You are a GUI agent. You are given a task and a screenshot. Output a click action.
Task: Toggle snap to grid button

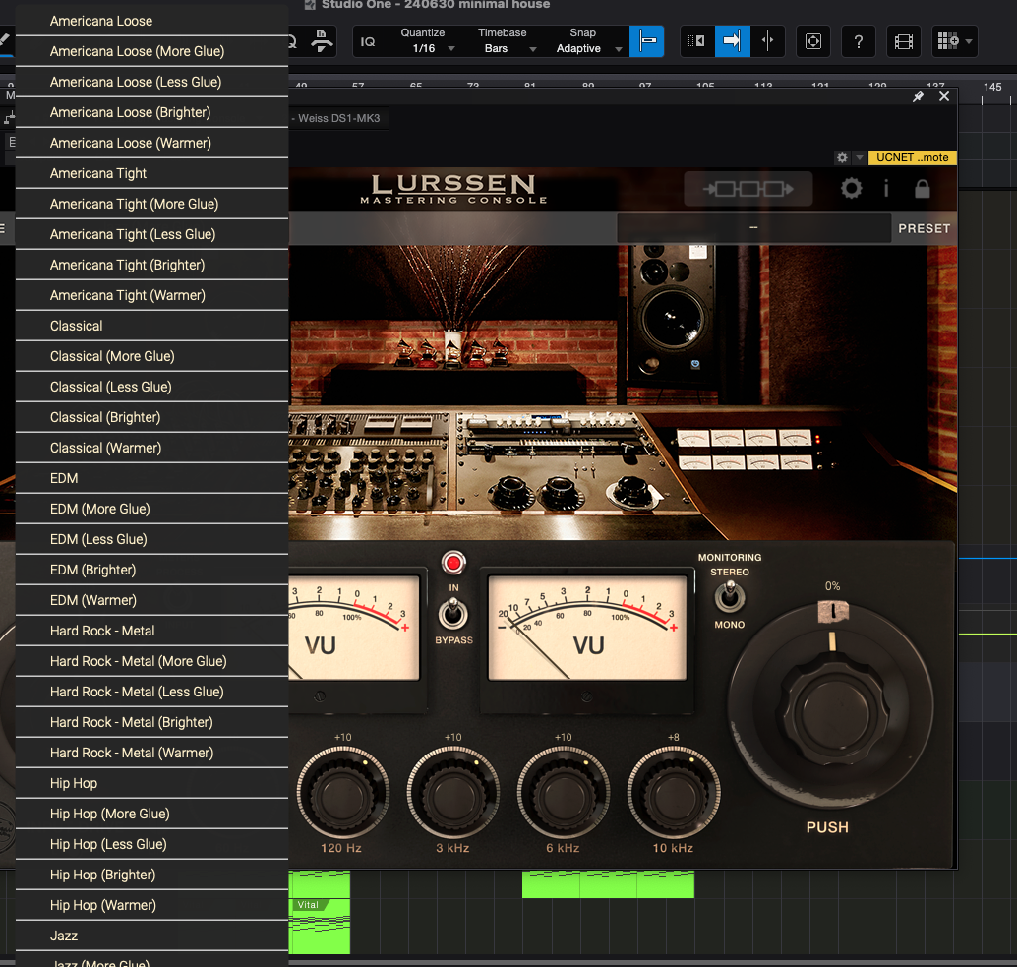point(646,41)
